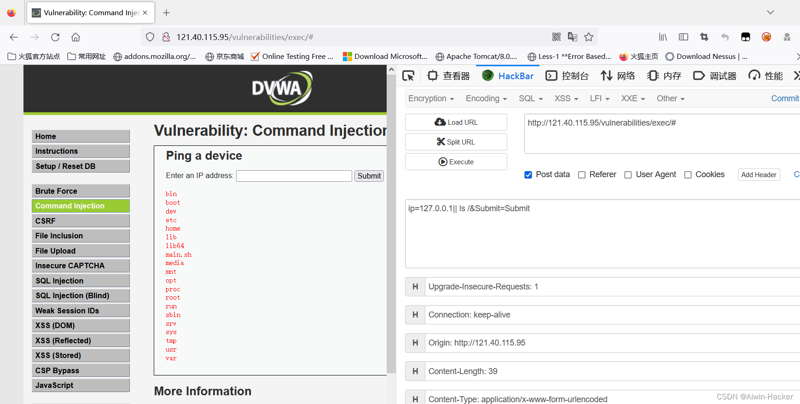Image resolution: width=800 pixels, height=404 pixels.
Task: Open the list all tabs chevron
Action: (x=771, y=12)
